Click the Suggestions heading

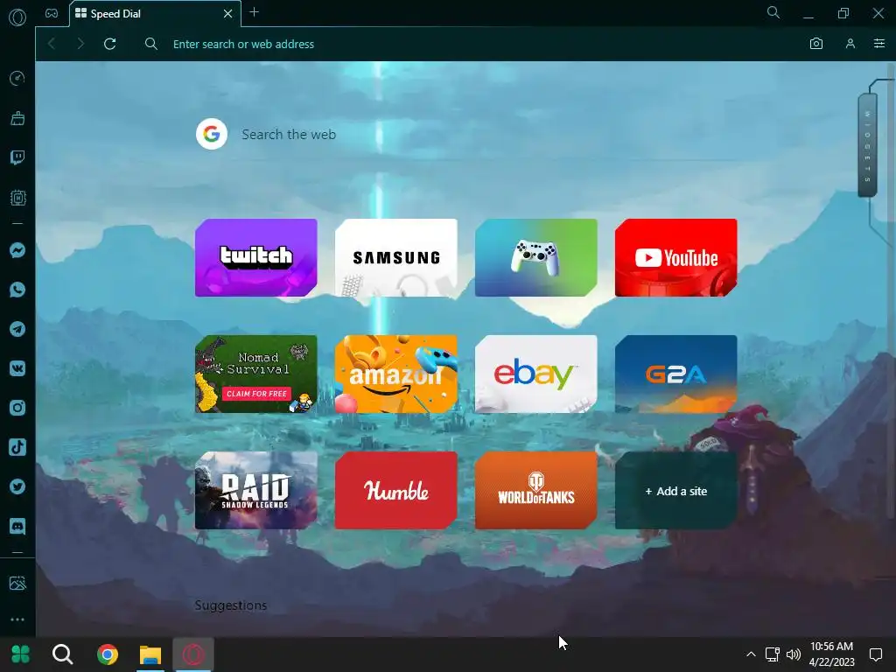[231, 605]
